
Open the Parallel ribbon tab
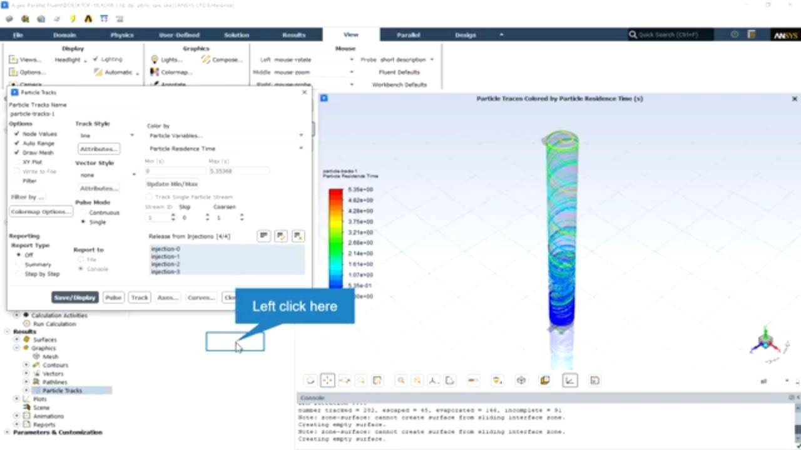pyautogui.click(x=408, y=35)
